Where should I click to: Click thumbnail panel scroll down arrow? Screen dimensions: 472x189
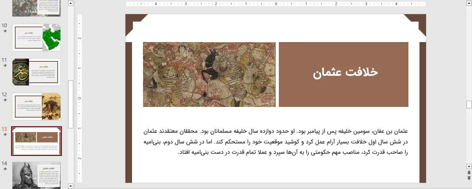click(71, 186)
